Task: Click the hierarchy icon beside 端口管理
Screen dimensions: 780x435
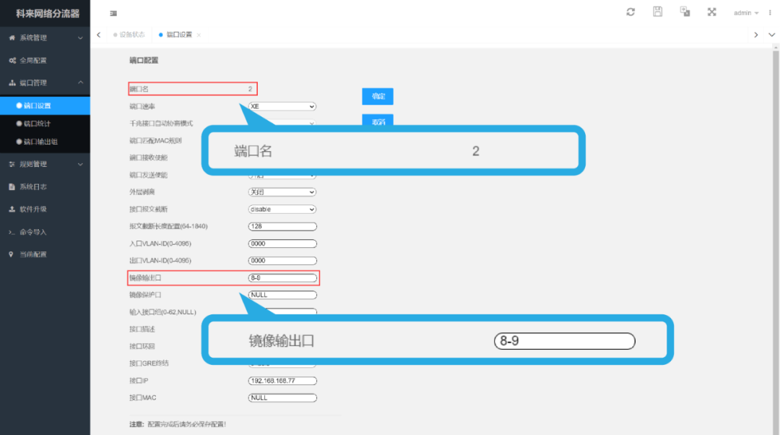Action: tap(12, 83)
